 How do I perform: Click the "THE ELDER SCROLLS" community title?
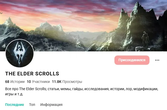pos(32,74)
